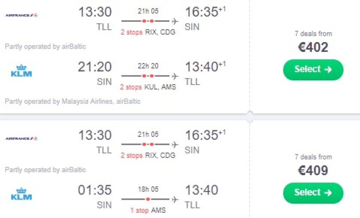Click "Partly operated by Malaysia Airlines, airBaltic" note
This screenshot has height=218, width=360.
tap(73, 101)
